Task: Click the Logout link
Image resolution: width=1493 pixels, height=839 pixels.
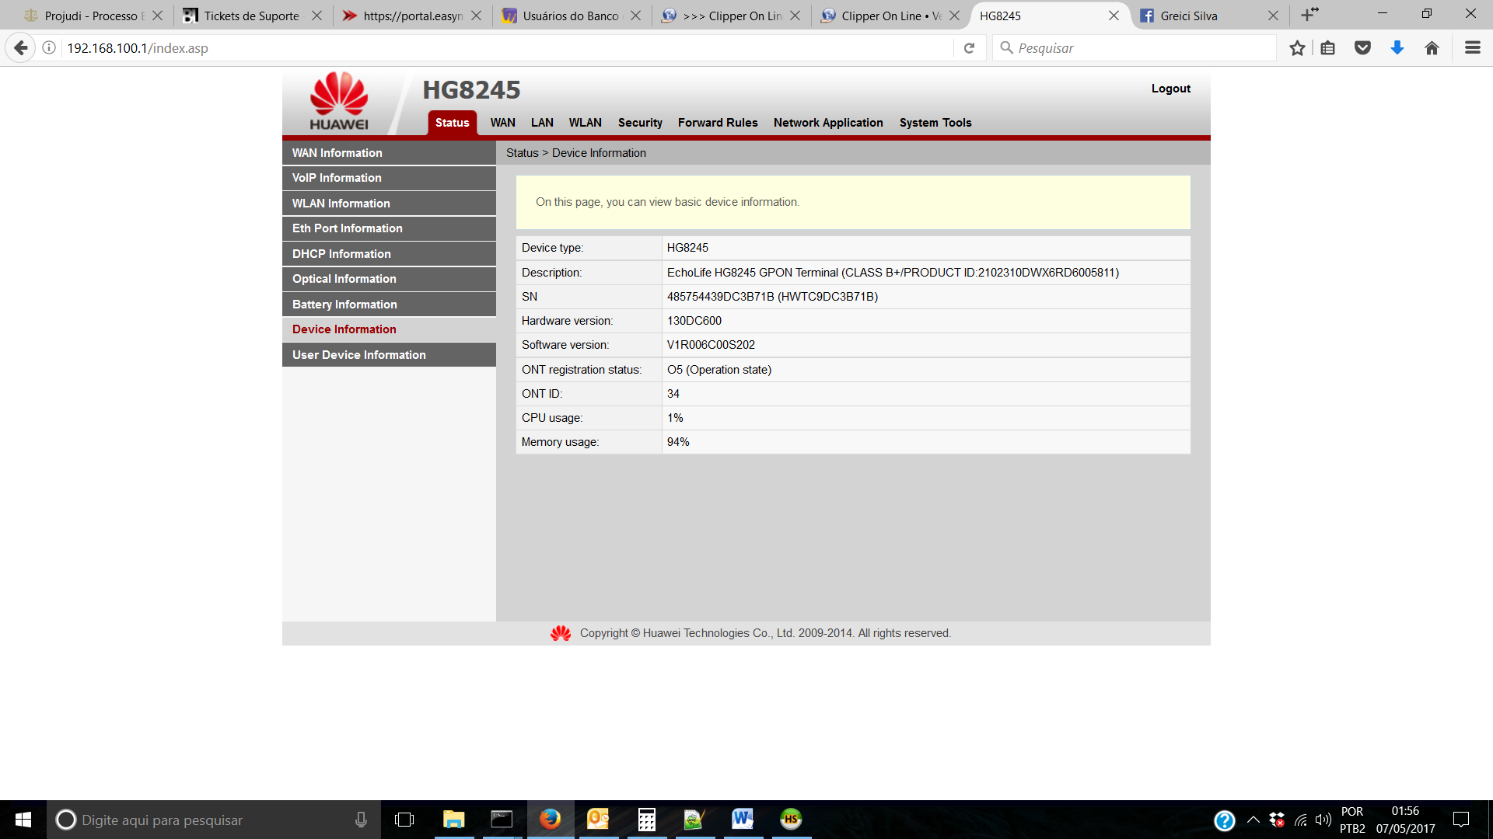Action: [1170, 89]
